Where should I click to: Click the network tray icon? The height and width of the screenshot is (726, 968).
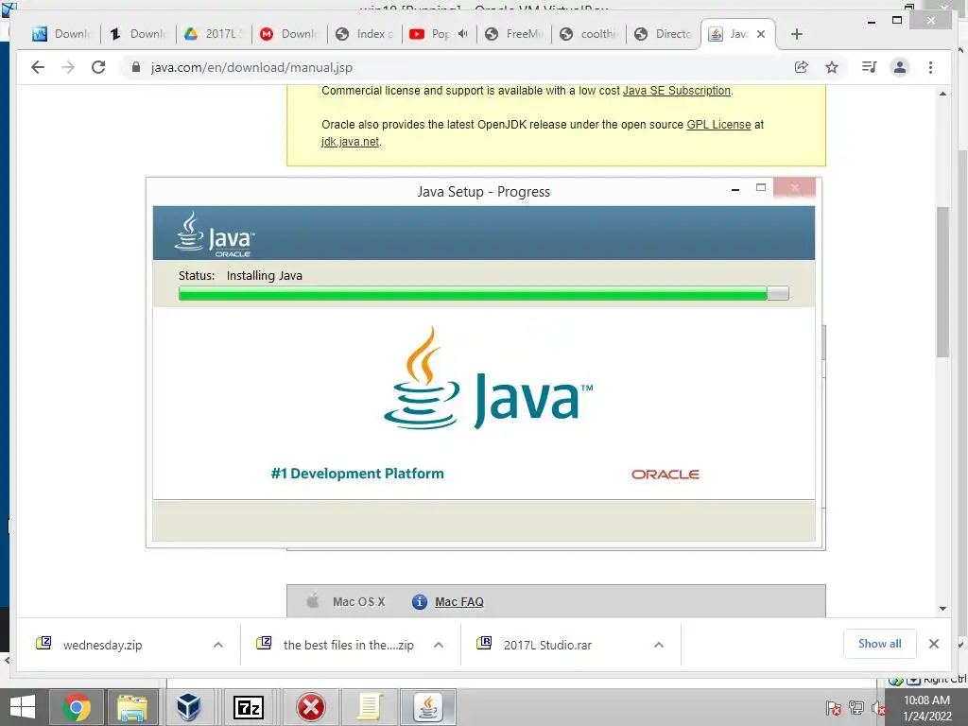pos(856,707)
